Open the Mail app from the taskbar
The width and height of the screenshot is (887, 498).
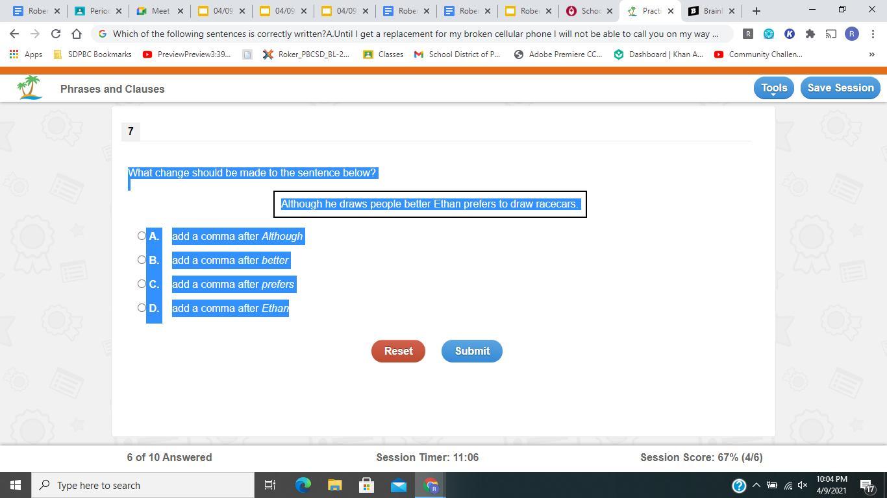(x=398, y=485)
